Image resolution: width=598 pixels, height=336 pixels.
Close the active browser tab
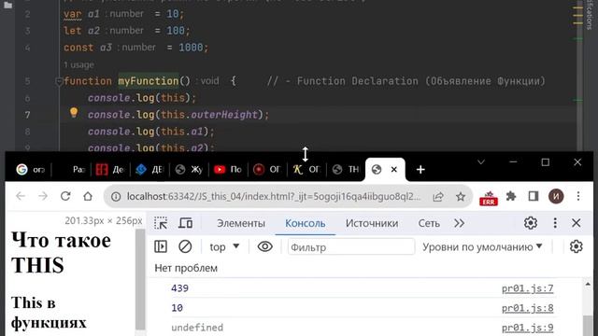tap(394, 169)
